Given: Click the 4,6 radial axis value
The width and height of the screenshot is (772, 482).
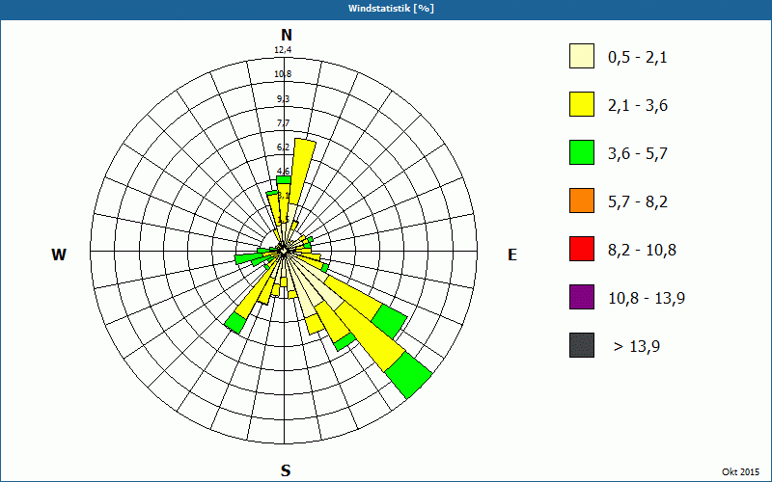Looking at the screenshot, I should coord(283,172).
